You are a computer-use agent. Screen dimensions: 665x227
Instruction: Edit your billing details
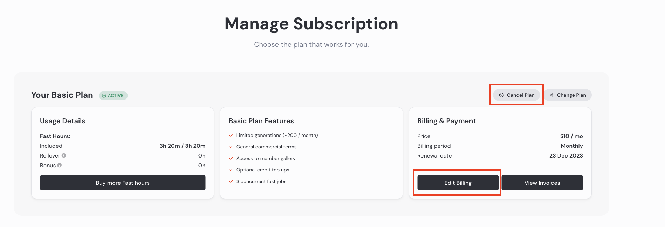[458, 183]
